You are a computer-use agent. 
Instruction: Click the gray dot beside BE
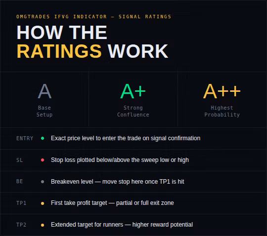(x=43, y=182)
